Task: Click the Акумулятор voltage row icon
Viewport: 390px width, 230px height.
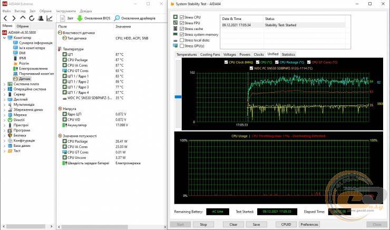Action: click(x=64, y=125)
